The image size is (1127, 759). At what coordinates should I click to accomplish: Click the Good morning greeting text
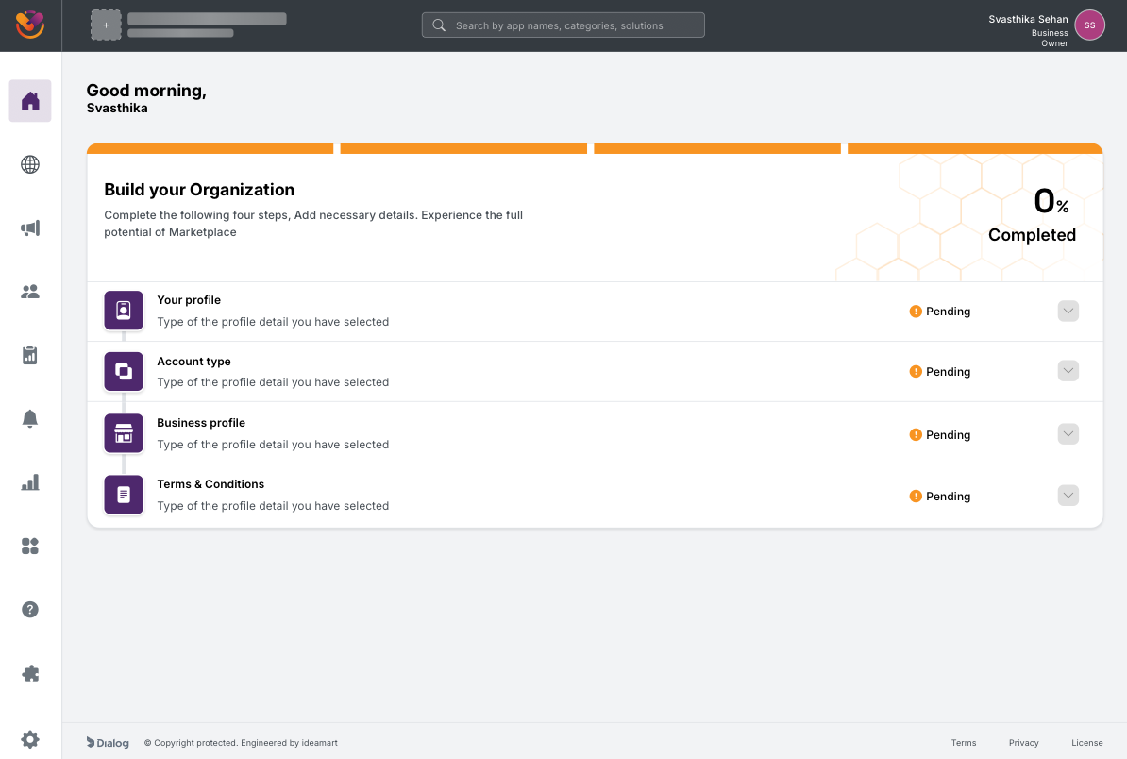[146, 91]
